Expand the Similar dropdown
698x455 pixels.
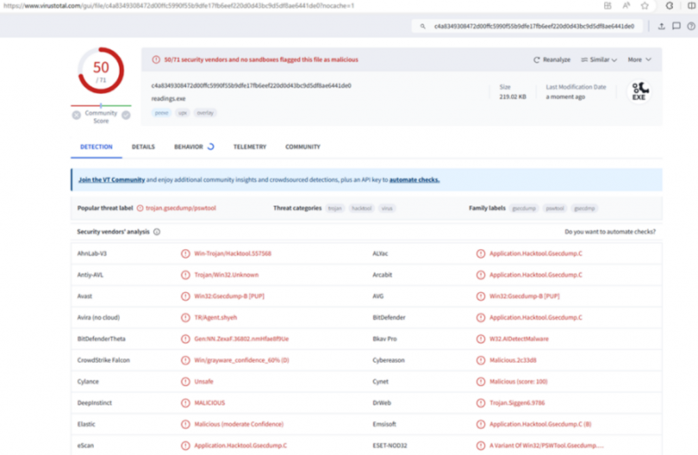tap(598, 60)
